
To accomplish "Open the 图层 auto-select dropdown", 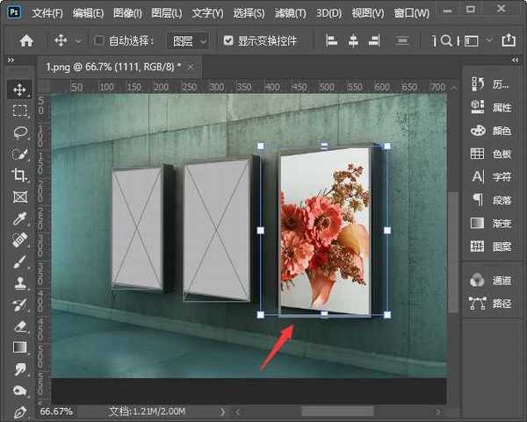I will tap(189, 40).
